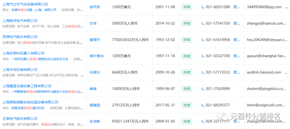Expand more phones after 029-32777777
Viewport: 290px width, 129px height.
click(x=237, y=121)
